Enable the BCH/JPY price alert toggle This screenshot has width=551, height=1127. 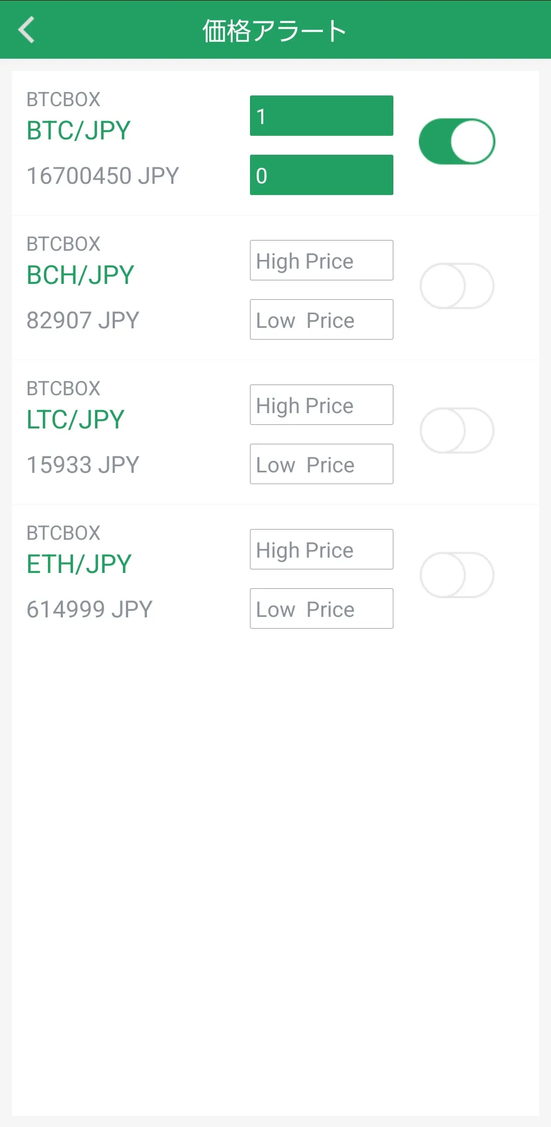click(457, 286)
